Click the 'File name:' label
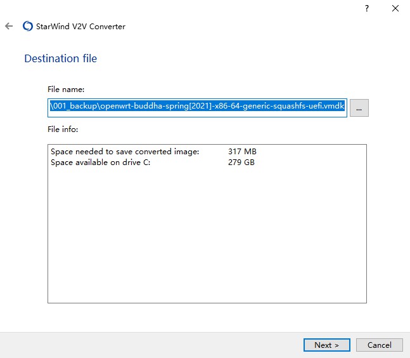The image size is (410, 358). point(66,89)
